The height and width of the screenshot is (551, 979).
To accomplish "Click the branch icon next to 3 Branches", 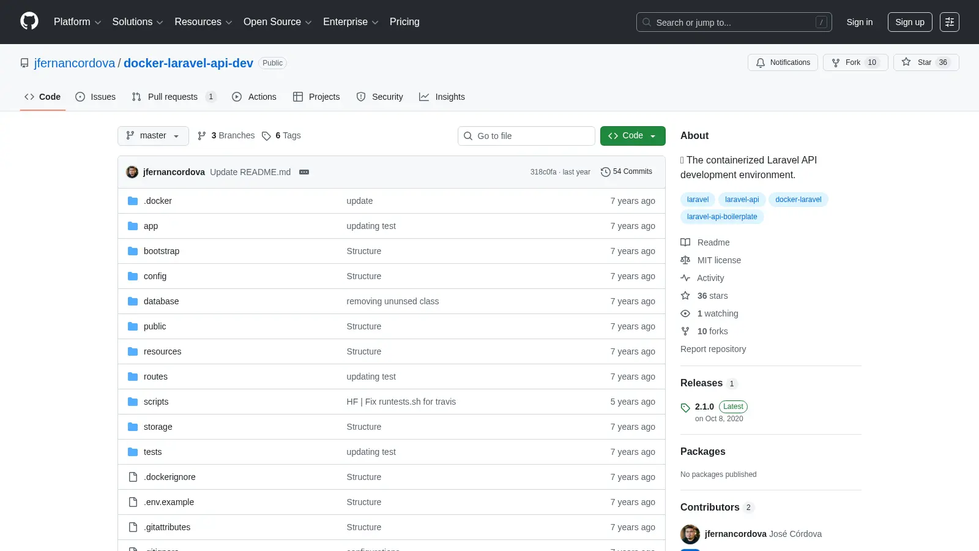I will point(202,136).
